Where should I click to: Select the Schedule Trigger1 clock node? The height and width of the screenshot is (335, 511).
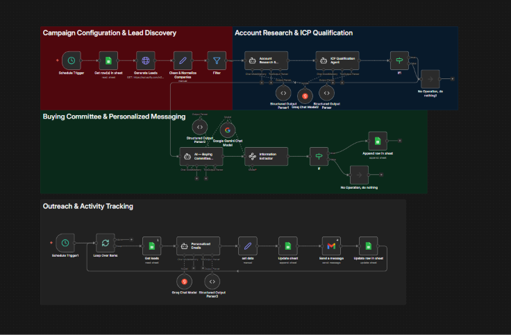[65, 243]
